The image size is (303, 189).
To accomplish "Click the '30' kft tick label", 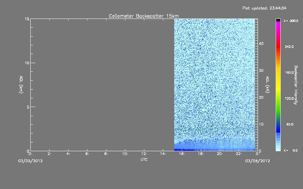I will point(261,71).
